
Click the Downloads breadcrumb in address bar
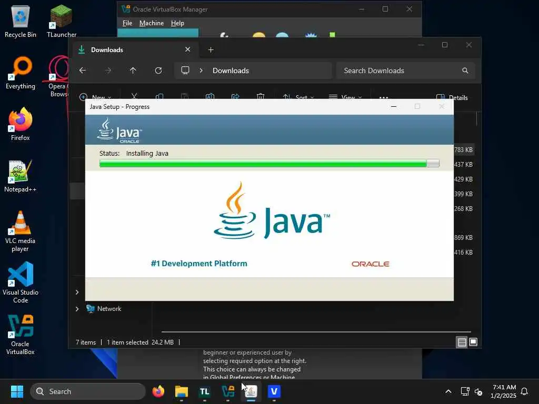tap(231, 70)
